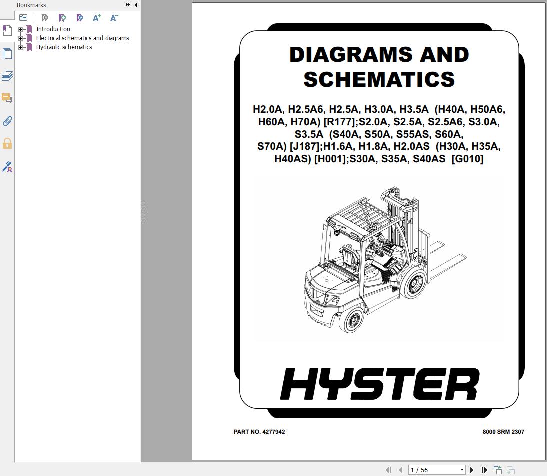Collapse the Bookmarks panel with left arrow
Screen dimensions: 547x476
tap(136, 5)
